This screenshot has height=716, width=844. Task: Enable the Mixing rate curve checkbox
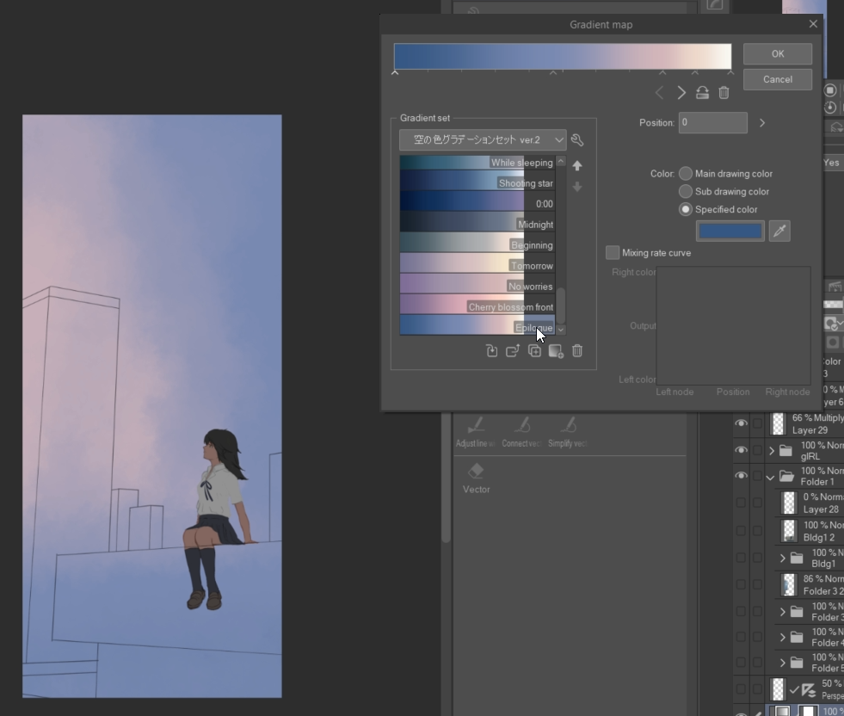click(x=613, y=253)
